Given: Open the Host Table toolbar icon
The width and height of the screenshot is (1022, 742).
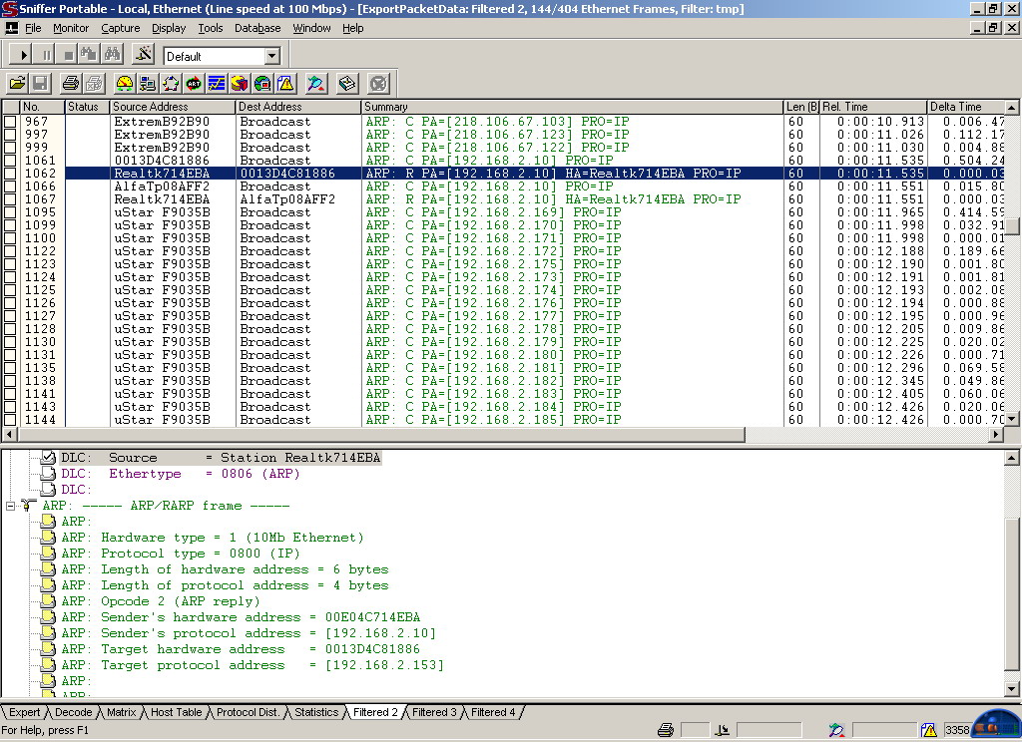Looking at the screenshot, I should click(148, 84).
